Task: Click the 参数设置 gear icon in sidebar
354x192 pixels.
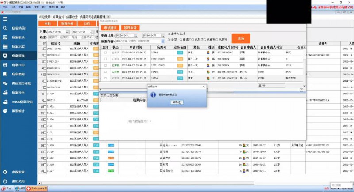Action: pyautogui.click(x=4, y=172)
